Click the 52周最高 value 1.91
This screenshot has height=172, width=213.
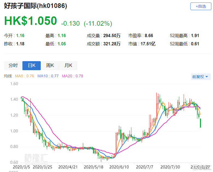(195, 36)
